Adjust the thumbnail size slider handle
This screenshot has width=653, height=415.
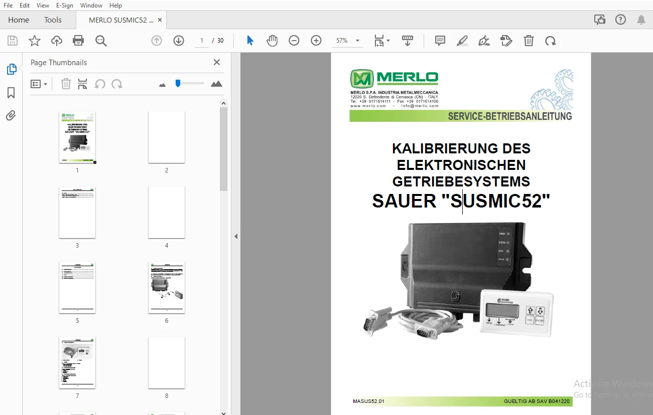[178, 83]
